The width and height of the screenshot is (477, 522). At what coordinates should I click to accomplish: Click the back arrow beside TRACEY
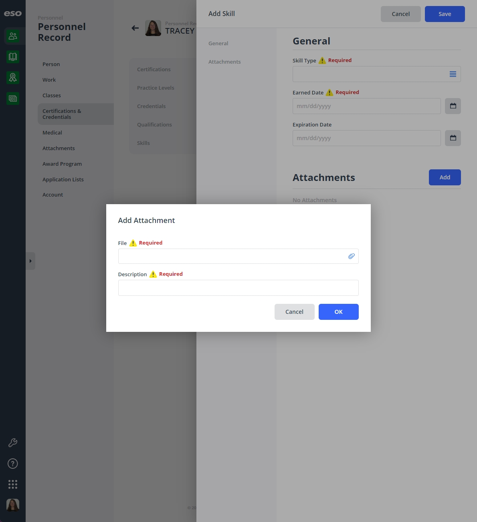(x=135, y=28)
